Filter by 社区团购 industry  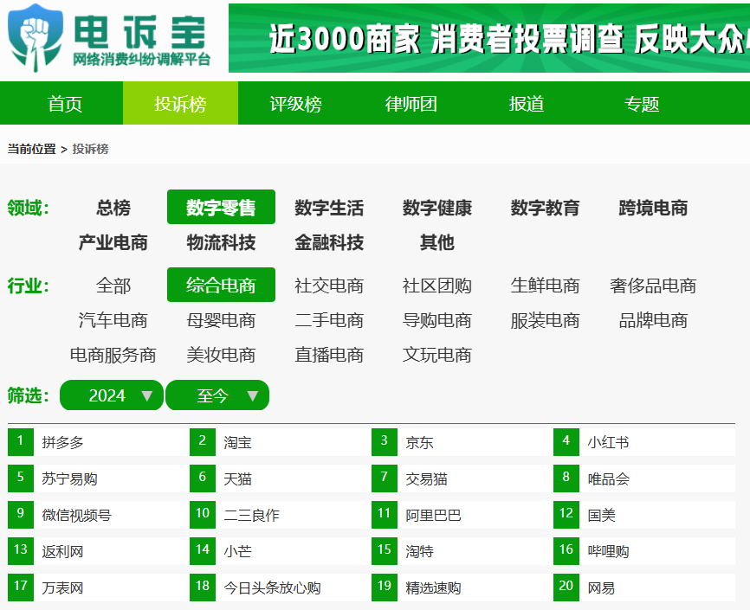[437, 286]
